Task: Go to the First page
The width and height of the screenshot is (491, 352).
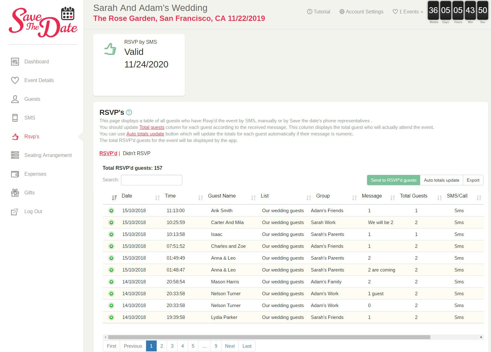Action: click(111, 346)
